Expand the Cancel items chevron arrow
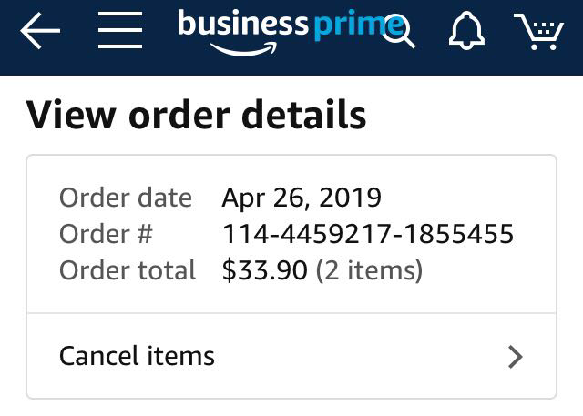583x416 pixels. pos(516,356)
